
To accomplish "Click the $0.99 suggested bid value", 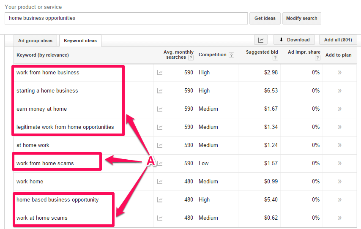I will pyautogui.click(x=271, y=182).
